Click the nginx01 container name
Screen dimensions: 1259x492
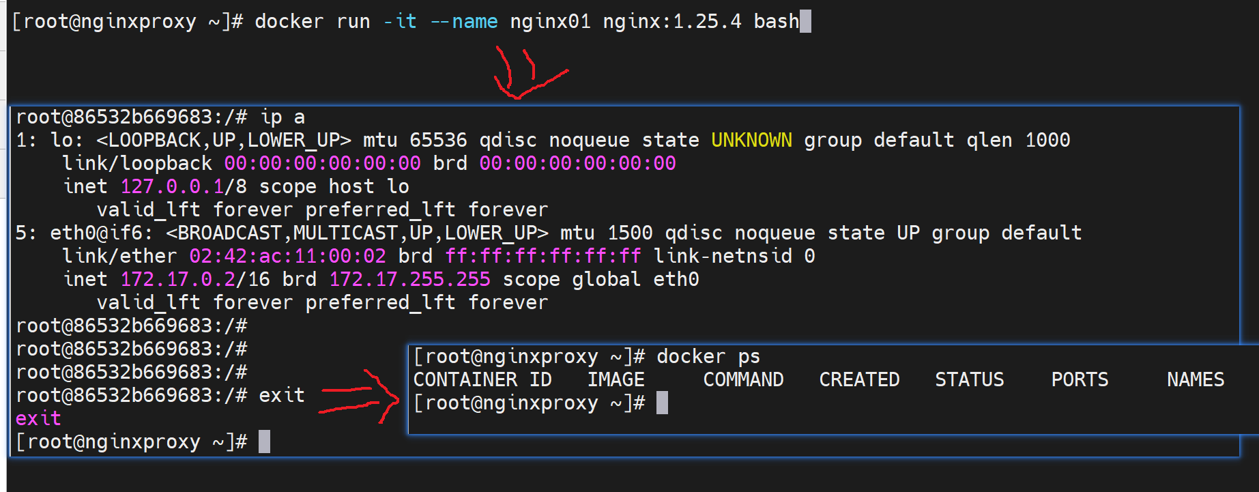(550, 22)
